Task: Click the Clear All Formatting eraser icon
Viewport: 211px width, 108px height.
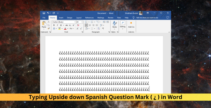Action: point(78,25)
